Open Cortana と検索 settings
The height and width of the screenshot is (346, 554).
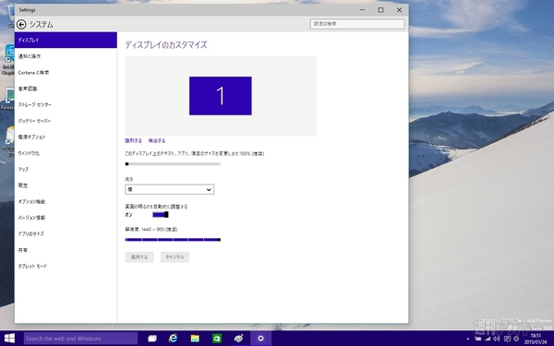click(66, 72)
